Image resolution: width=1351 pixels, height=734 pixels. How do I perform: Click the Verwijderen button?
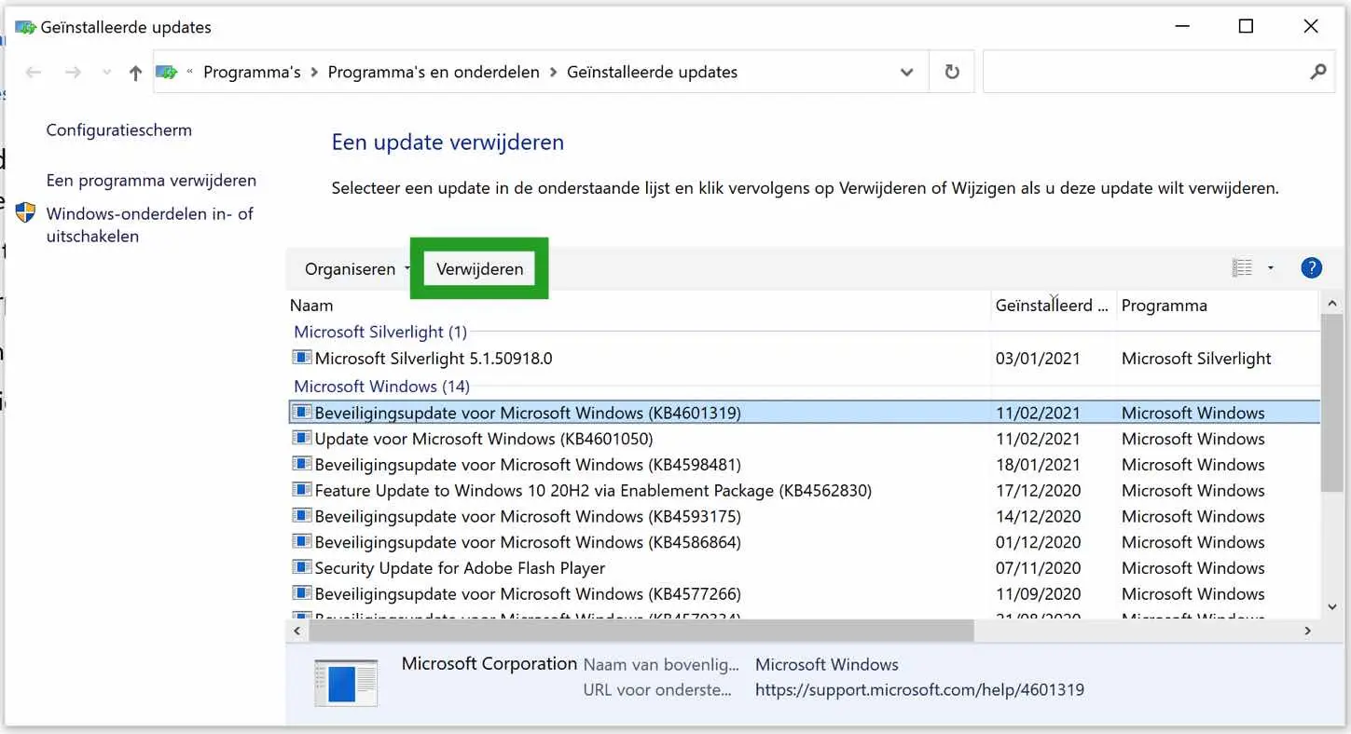coord(479,269)
